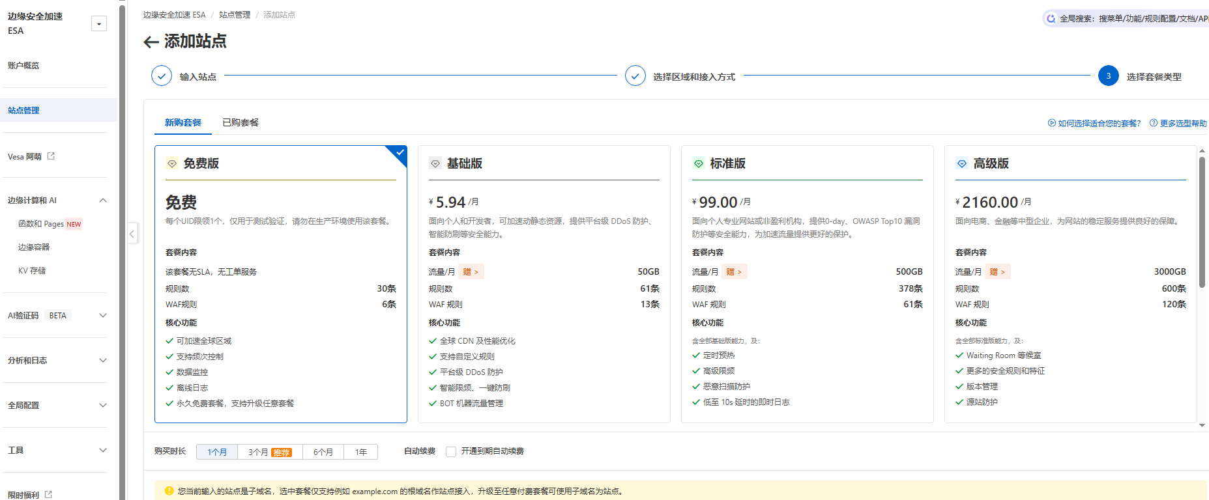Click the 赠 tag in 标准版
The height and width of the screenshot is (500, 1209).
[x=735, y=272]
